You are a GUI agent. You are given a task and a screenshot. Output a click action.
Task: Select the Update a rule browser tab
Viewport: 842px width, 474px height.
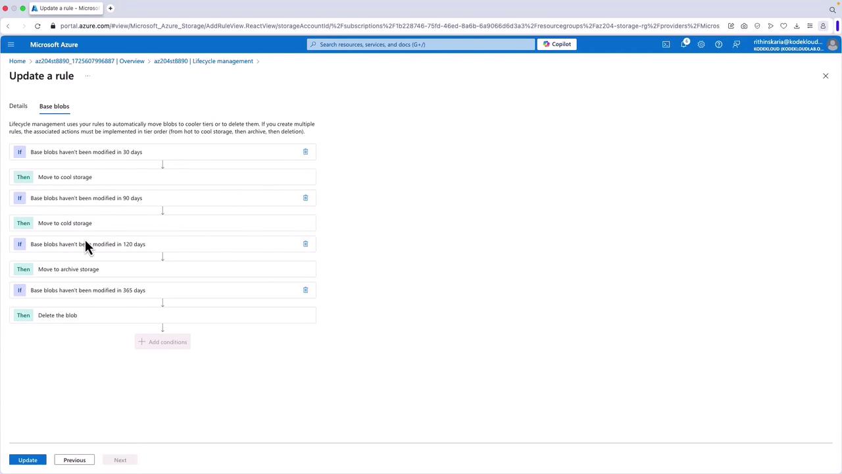[66, 8]
